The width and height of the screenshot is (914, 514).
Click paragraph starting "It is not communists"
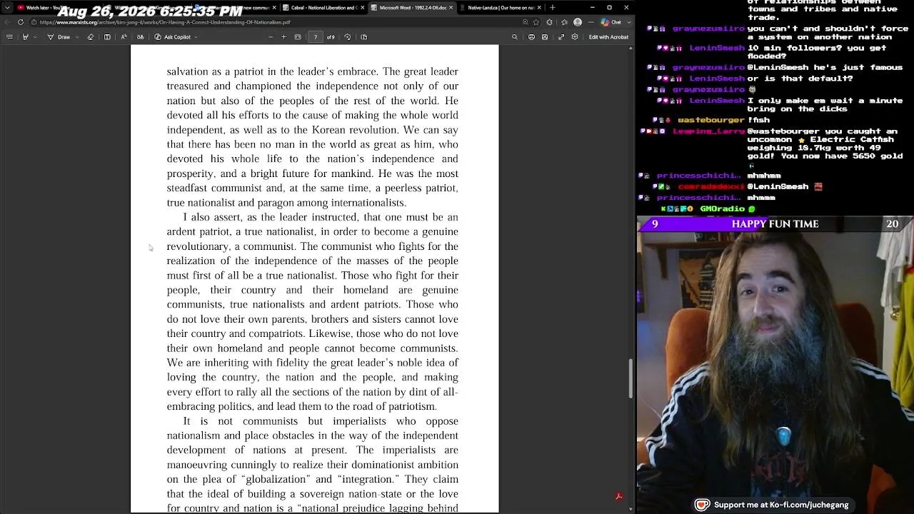pos(313,464)
